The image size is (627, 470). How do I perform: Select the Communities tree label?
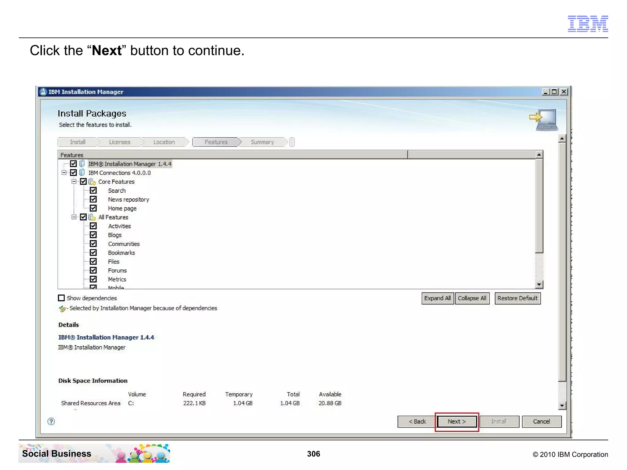pyautogui.click(x=124, y=244)
